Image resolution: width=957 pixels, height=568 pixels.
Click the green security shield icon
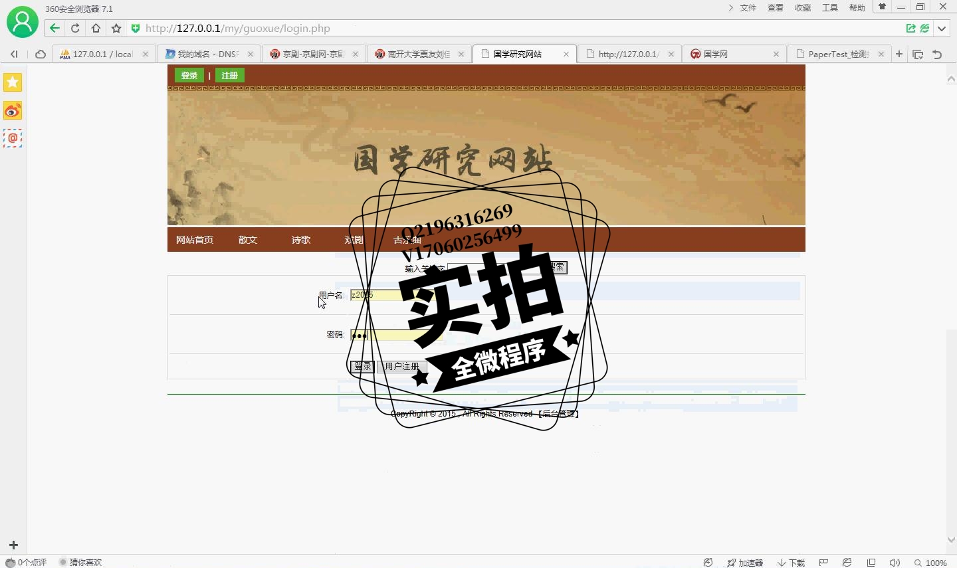click(x=136, y=28)
